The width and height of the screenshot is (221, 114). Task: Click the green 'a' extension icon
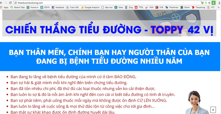click(206, 3)
